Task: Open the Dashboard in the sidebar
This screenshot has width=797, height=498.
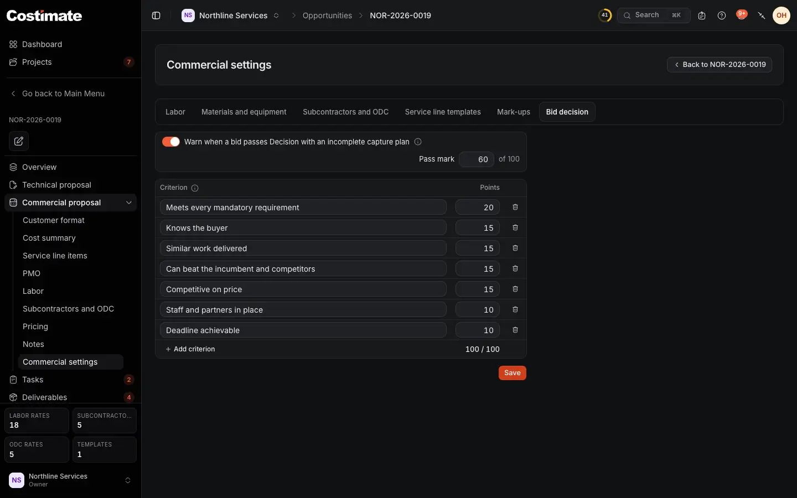Action: coord(70,44)
